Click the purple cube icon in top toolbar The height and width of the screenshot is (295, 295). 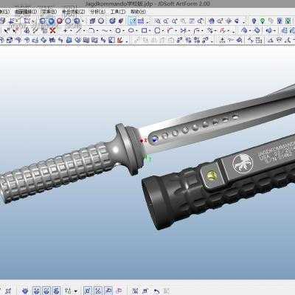(x=92, y=21)
